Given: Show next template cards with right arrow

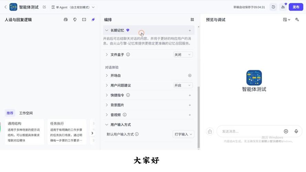Looking at the screenshot, I should [x=92, y=133].
